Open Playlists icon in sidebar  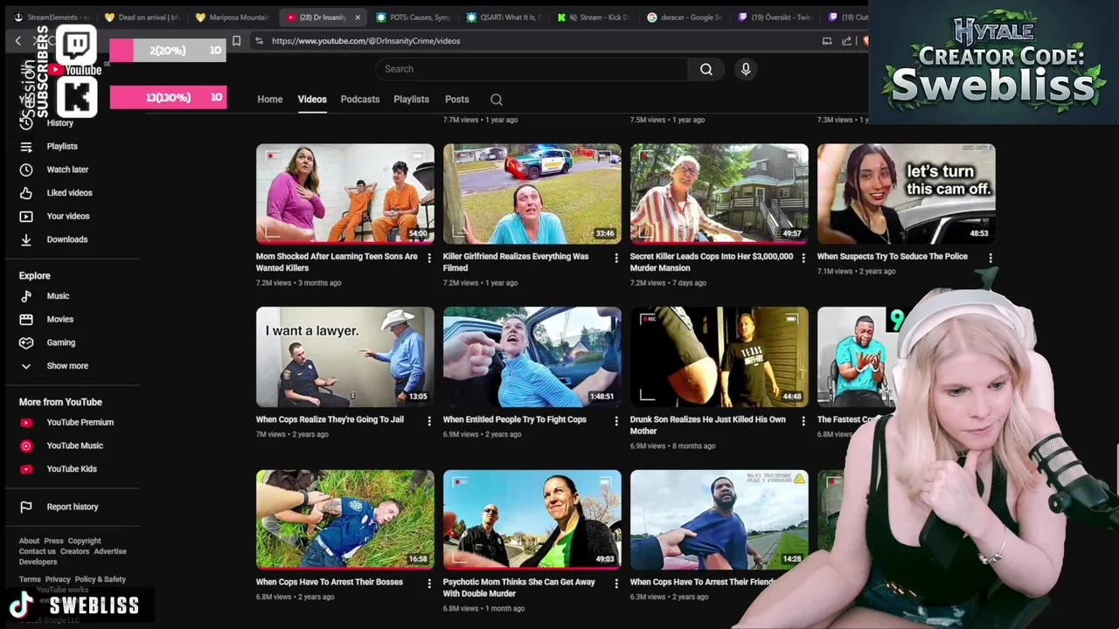[x=26, y=147]
